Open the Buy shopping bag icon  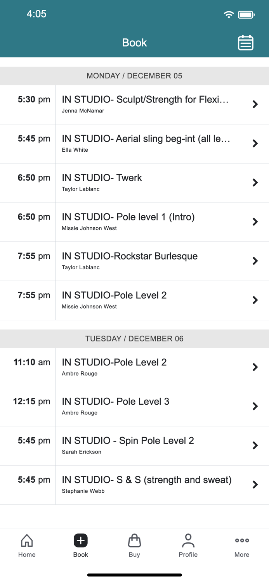(134, 540)
